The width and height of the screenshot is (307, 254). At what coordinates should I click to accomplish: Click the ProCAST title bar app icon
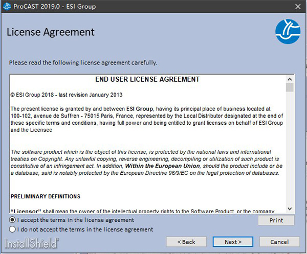click(x=7, y=6)
